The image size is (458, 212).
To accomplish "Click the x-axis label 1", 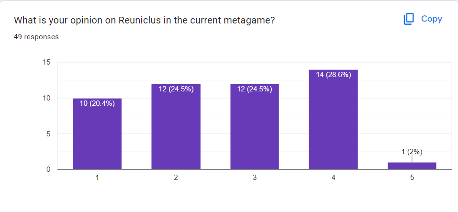I will point(97,178).
